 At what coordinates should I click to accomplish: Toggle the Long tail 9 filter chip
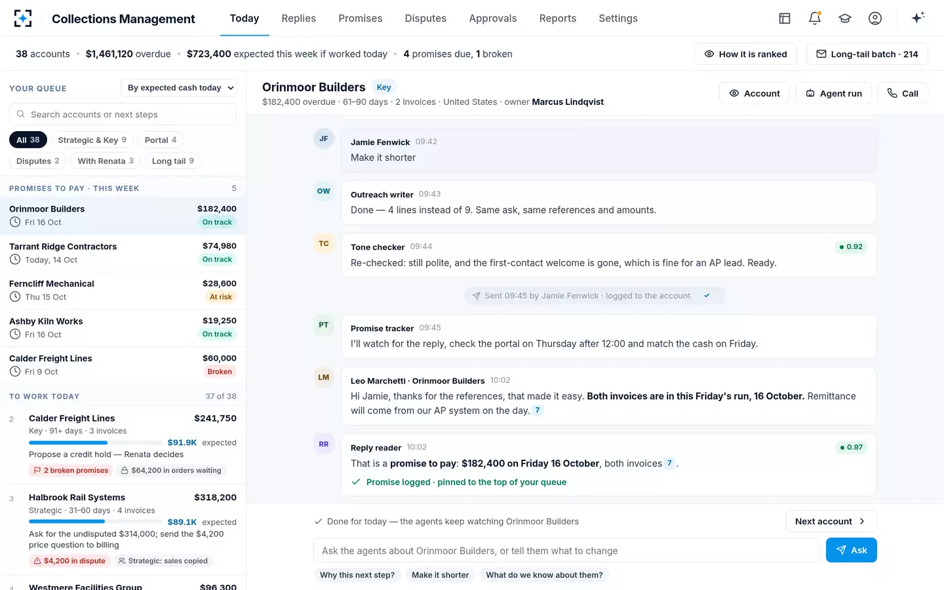coord(173,161)
